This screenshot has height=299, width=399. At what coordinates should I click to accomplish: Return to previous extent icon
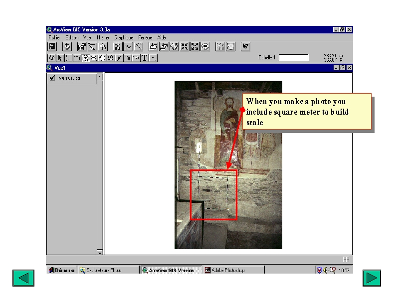coord(205,46)
